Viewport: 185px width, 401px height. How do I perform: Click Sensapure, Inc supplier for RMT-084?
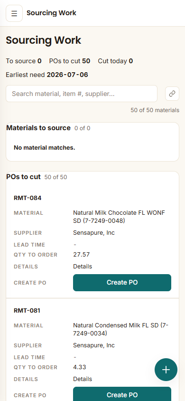[94, 233]
